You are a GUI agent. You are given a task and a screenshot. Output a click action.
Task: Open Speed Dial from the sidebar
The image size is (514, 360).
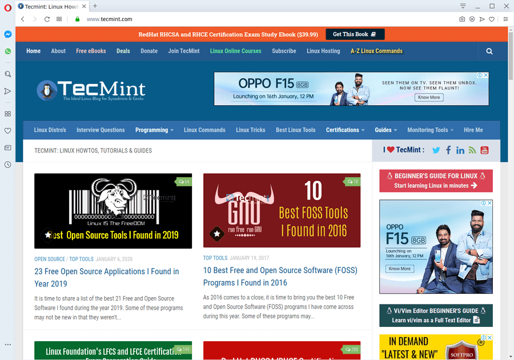8,114
